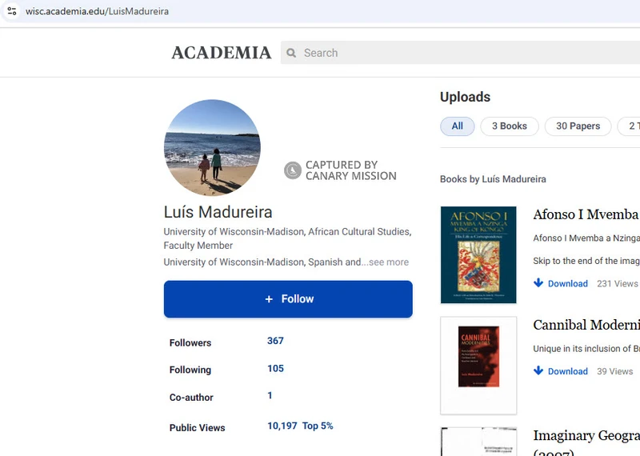The height and width of the screenshot is (456, 640).
Task: Click 'Unique in its inclusion of' description
Action: coord(586,349)
